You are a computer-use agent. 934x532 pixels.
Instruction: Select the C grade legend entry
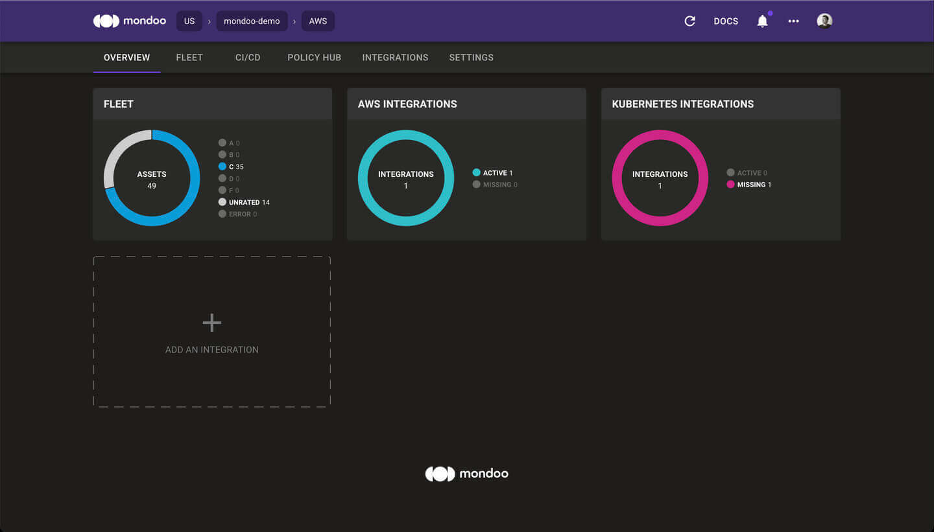pos(232,167)
